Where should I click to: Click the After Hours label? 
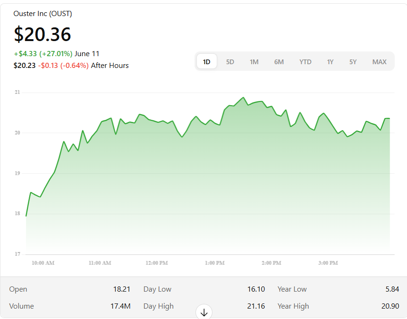pyautogui.click(x=110, y=65)
